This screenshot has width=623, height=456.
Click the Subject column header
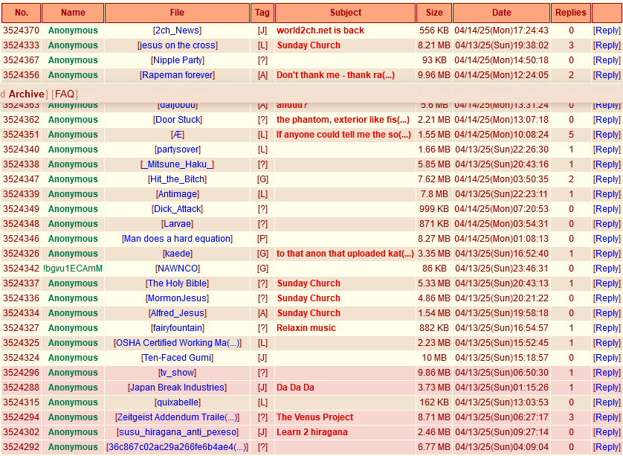346,13
